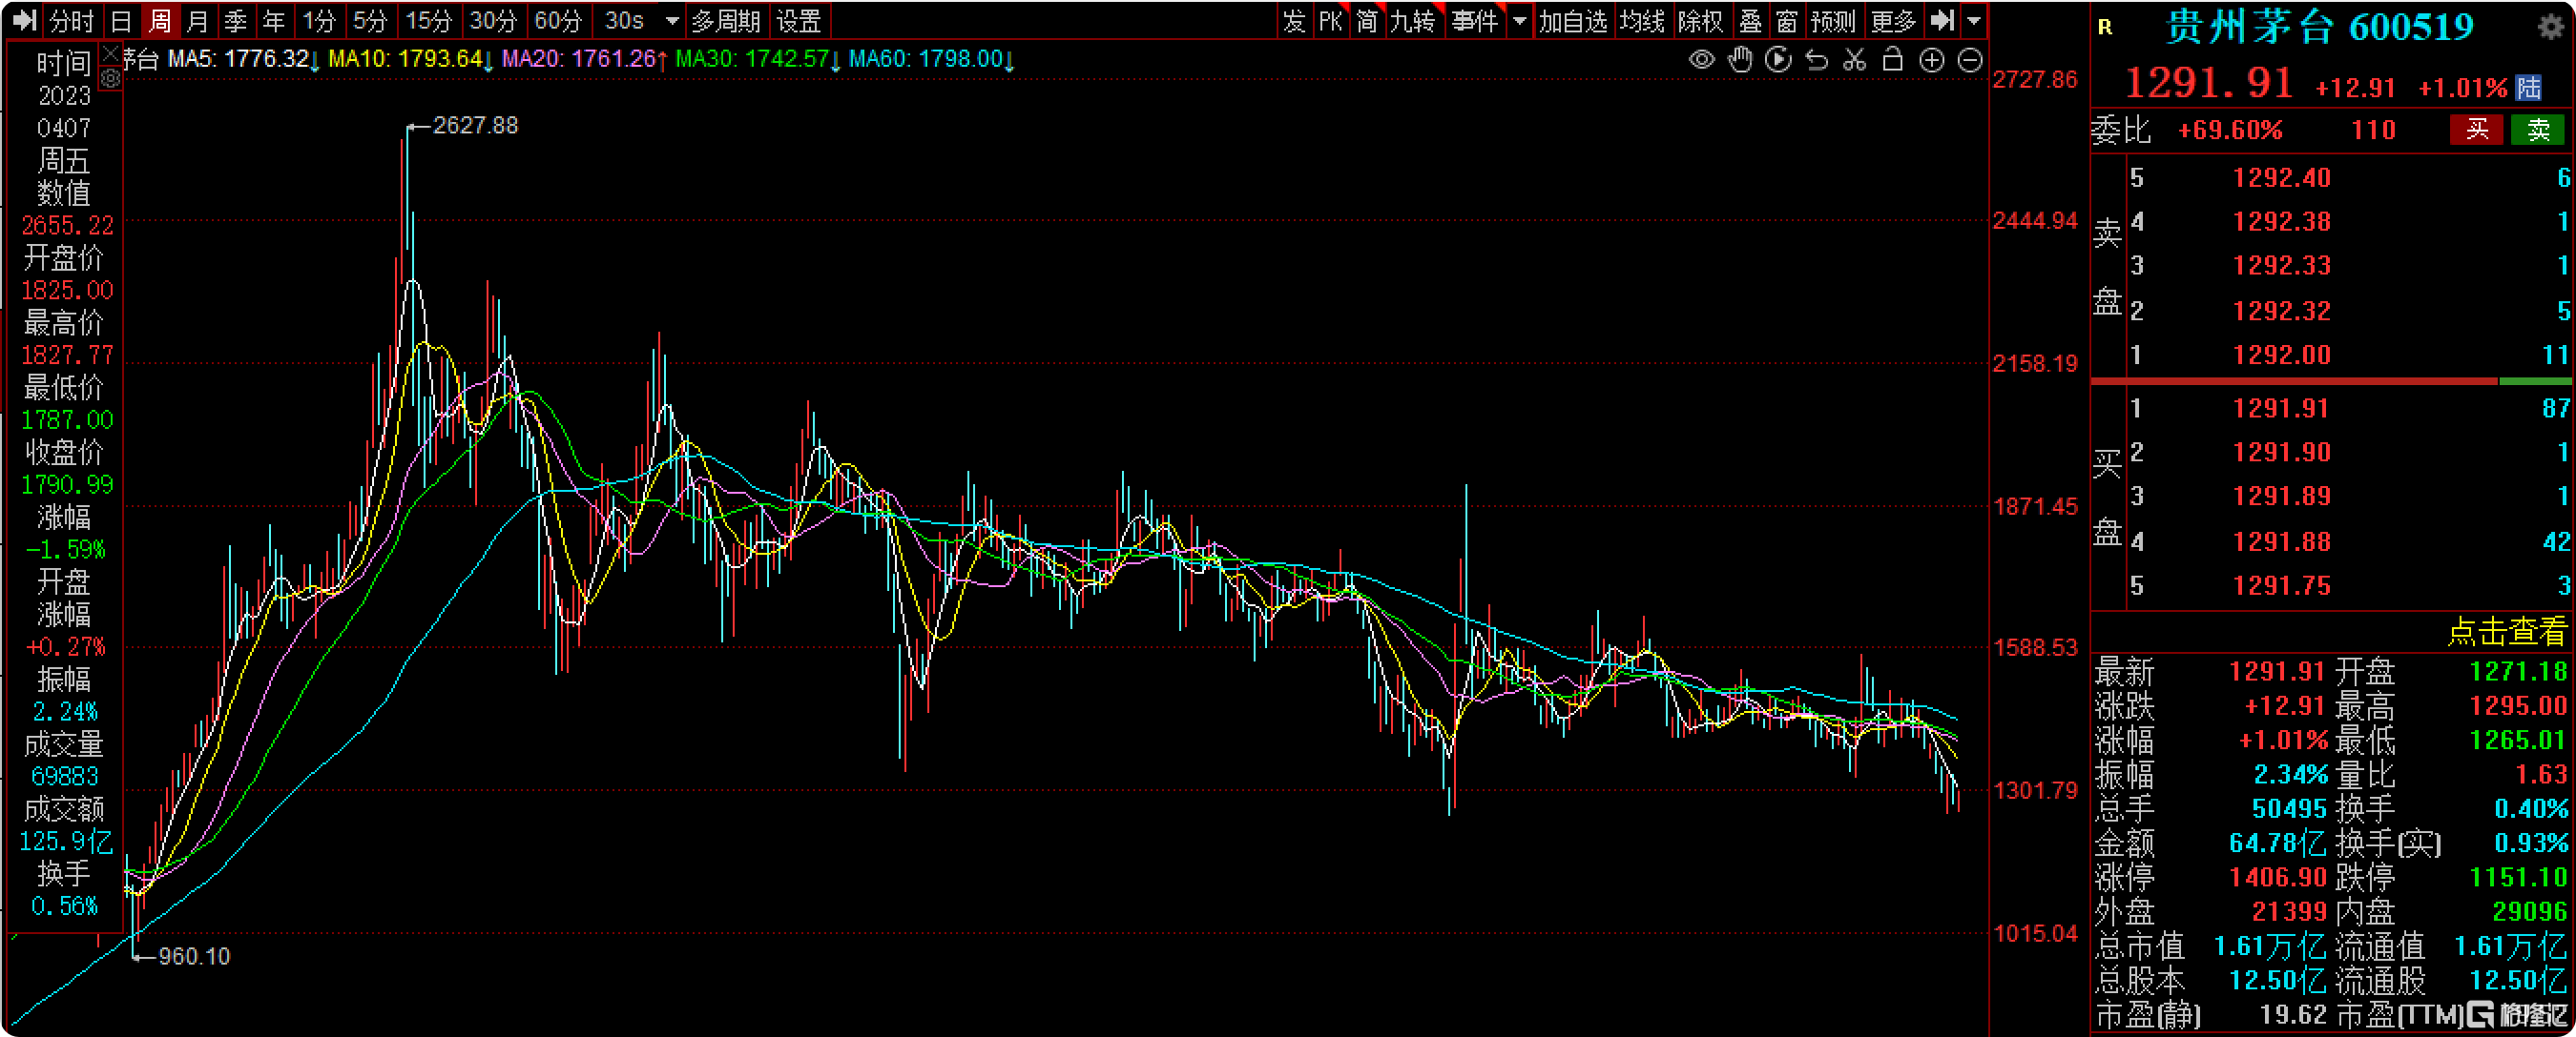Switch to 日 daily period tab
The width and height of the screenshot is (2576, 1037).
(121, 21)
